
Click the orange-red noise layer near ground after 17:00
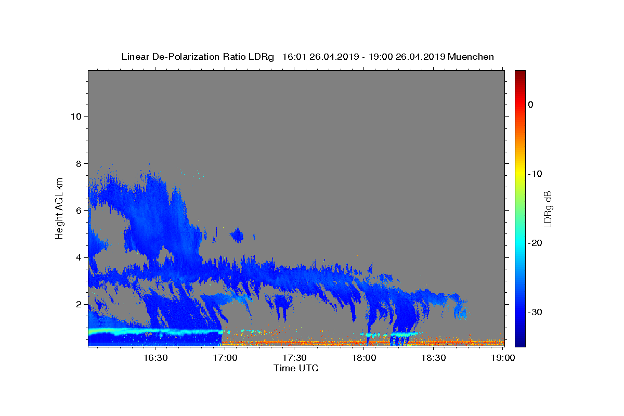pos(363,343)
